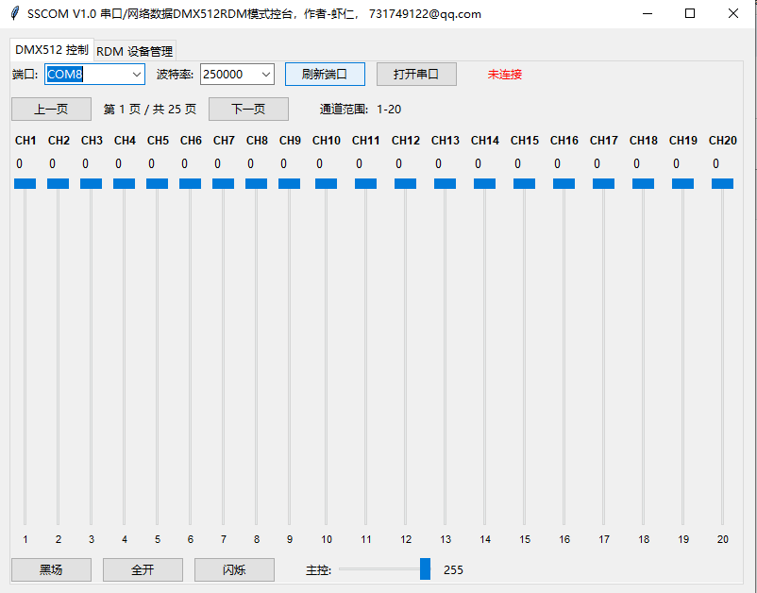The image size is (757, 593).
Task: Open the COM8 port dropdown
Action: coord(137,75)
